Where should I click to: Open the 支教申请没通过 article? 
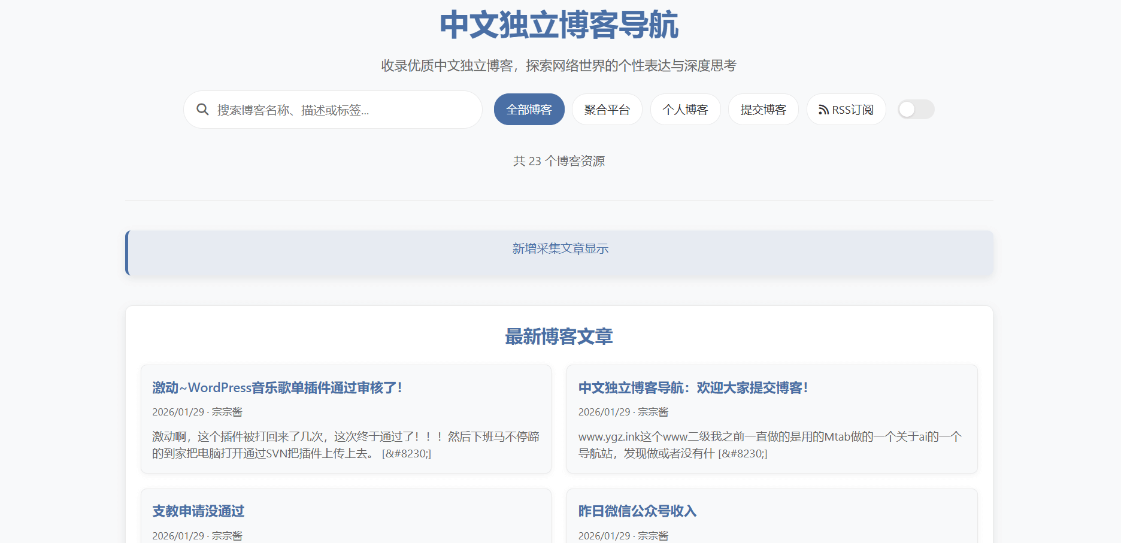[x=198, y=511]
